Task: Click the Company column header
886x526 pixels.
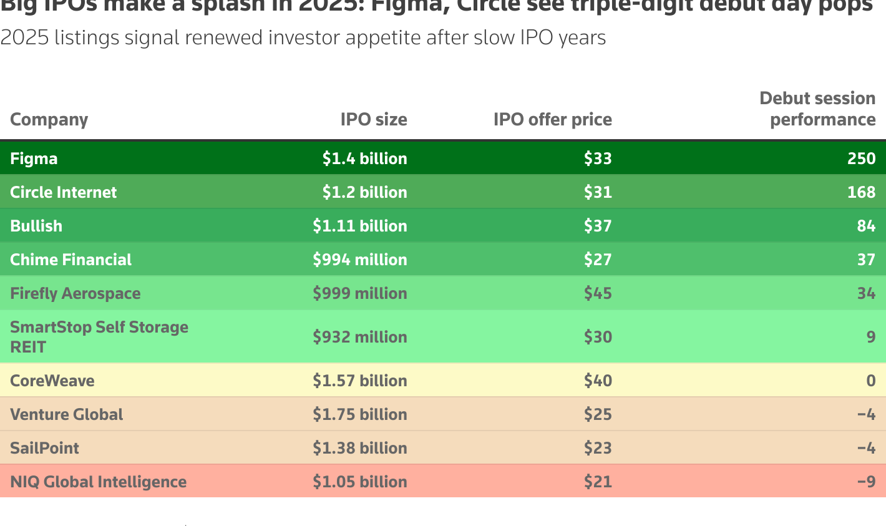Action: click(x=49, y=120)
